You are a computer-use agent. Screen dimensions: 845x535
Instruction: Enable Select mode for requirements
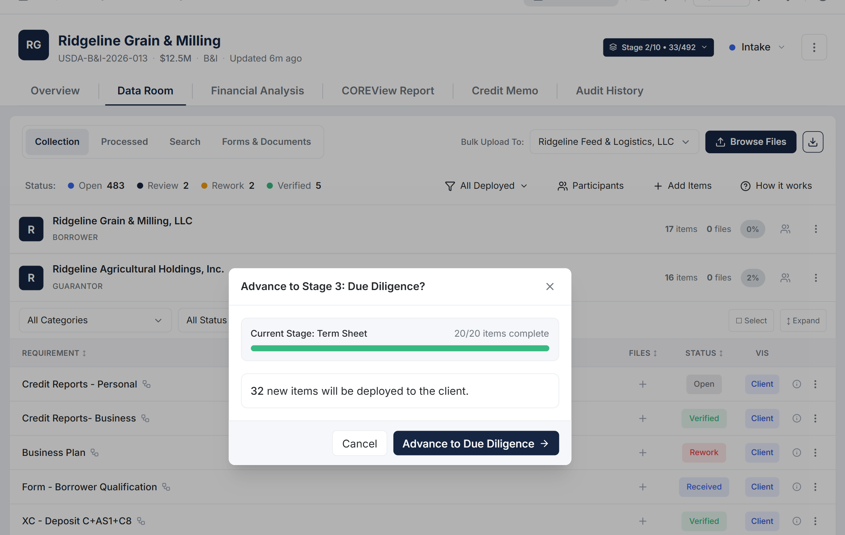pyautogui.click(x=751, y=320)
